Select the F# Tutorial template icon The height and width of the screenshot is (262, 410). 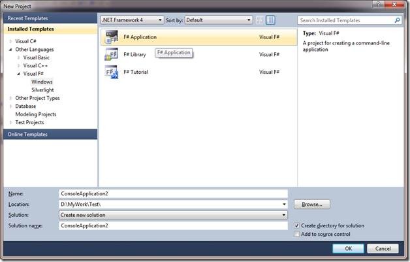pyautogui.click(x=111, y=72)
